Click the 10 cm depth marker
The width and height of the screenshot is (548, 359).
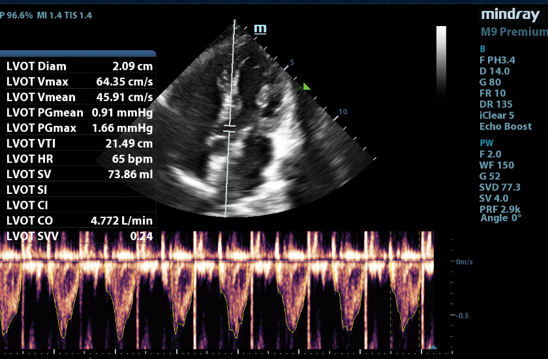342,112
